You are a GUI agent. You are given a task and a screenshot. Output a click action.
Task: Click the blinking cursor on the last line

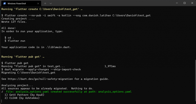pyautogui.click(x=2, y=101)
